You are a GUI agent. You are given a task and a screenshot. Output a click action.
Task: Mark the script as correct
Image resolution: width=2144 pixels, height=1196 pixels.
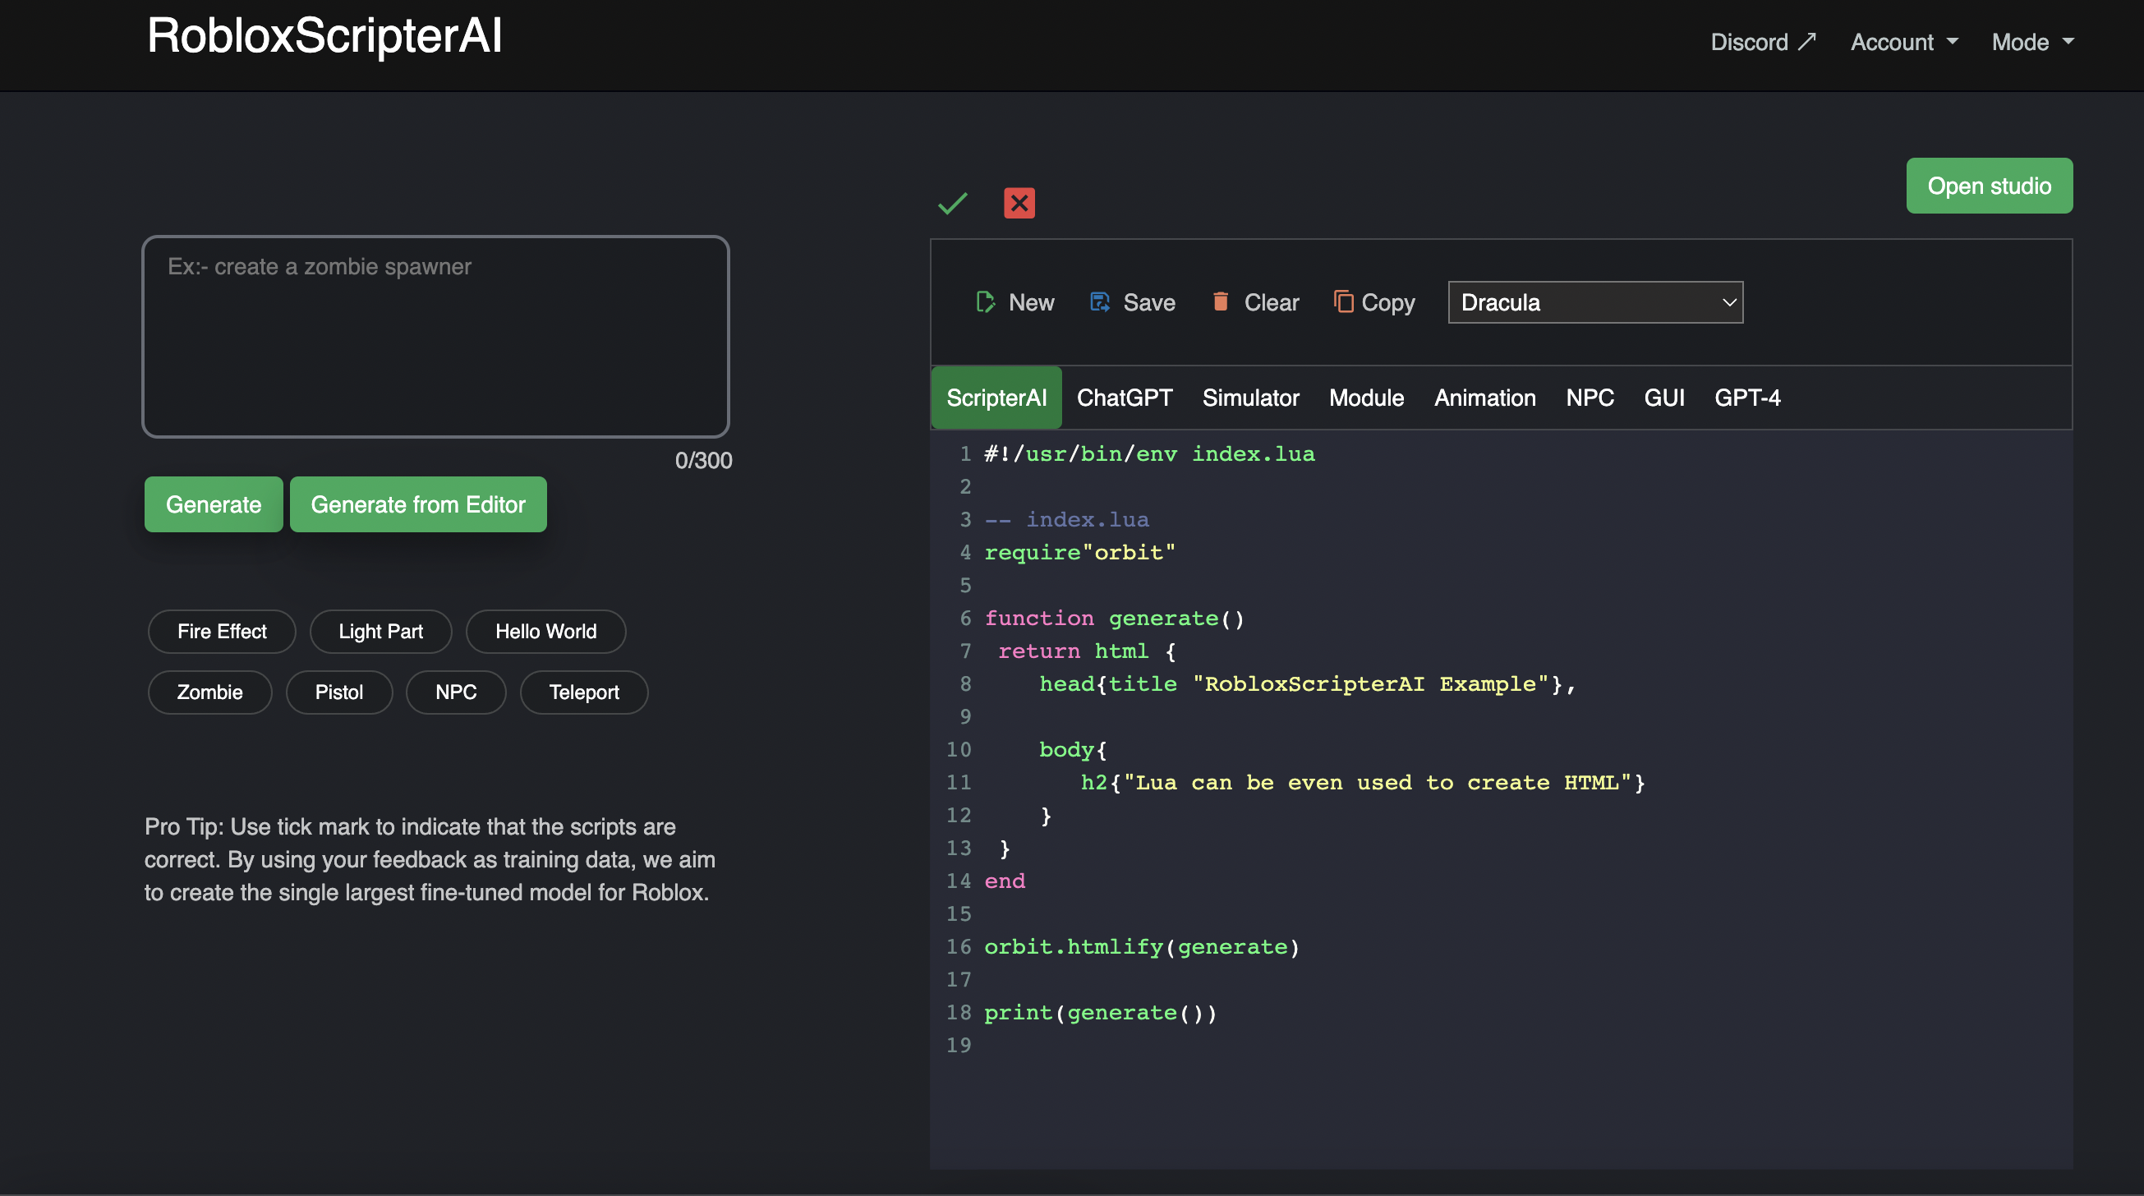point(952,203)
